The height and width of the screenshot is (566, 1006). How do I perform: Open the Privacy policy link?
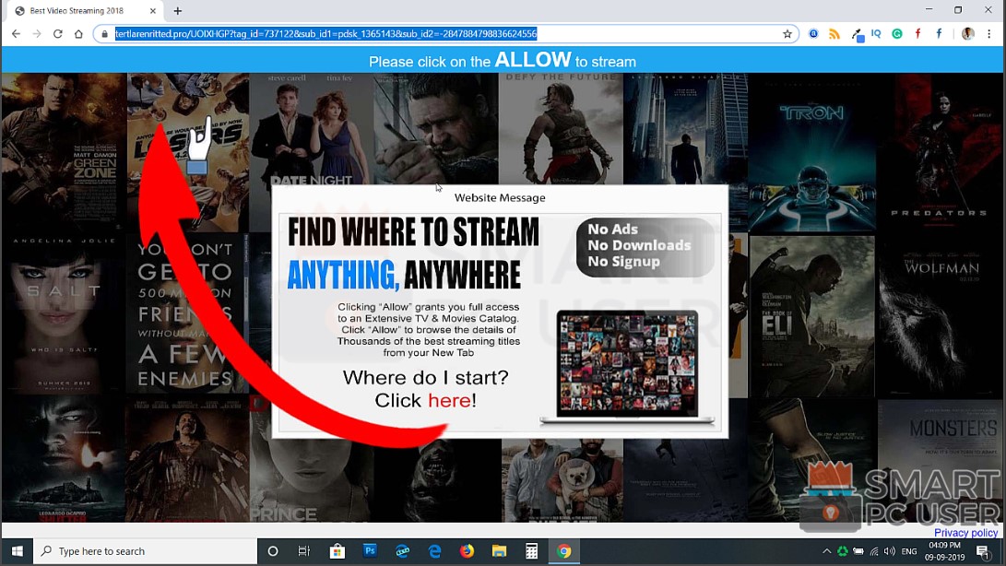[x=965, y=532]
